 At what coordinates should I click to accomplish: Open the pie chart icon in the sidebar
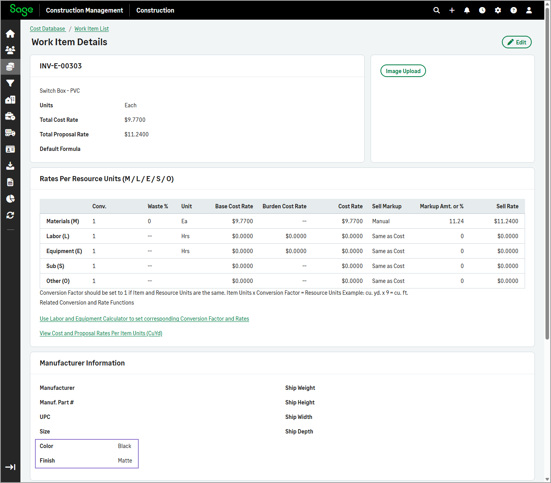[10, 199]
